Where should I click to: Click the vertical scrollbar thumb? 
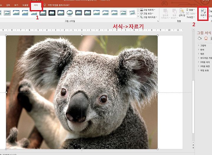193,107
